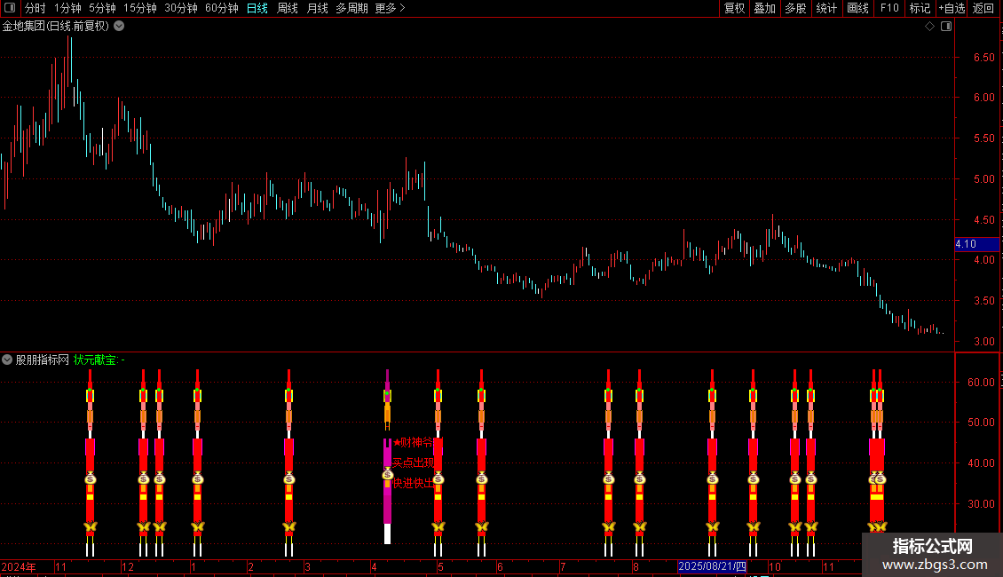The width and height of the screenshot is (1003, 577).
Task: Open the 画线 drawing tools
Action: pos(857,8)
